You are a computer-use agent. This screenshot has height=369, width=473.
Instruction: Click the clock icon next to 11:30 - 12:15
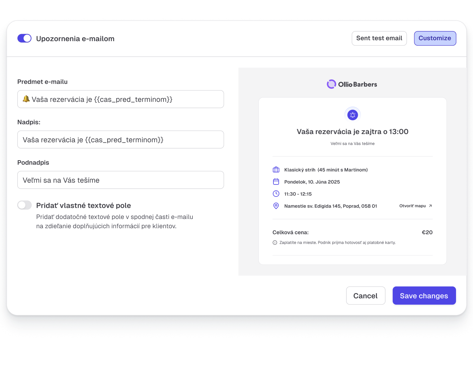click(x=276, y=194)
